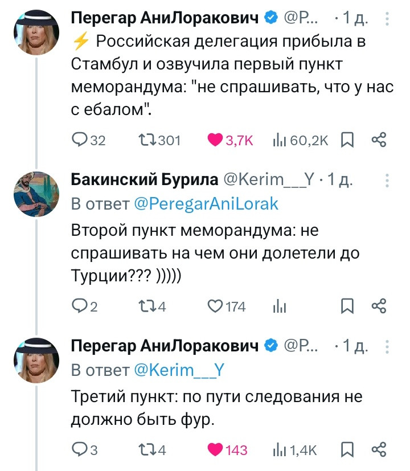Unlike the first tweet with 3,7K likes
The height and width of the screenshot is (471, 410).
tap(216, 140)
